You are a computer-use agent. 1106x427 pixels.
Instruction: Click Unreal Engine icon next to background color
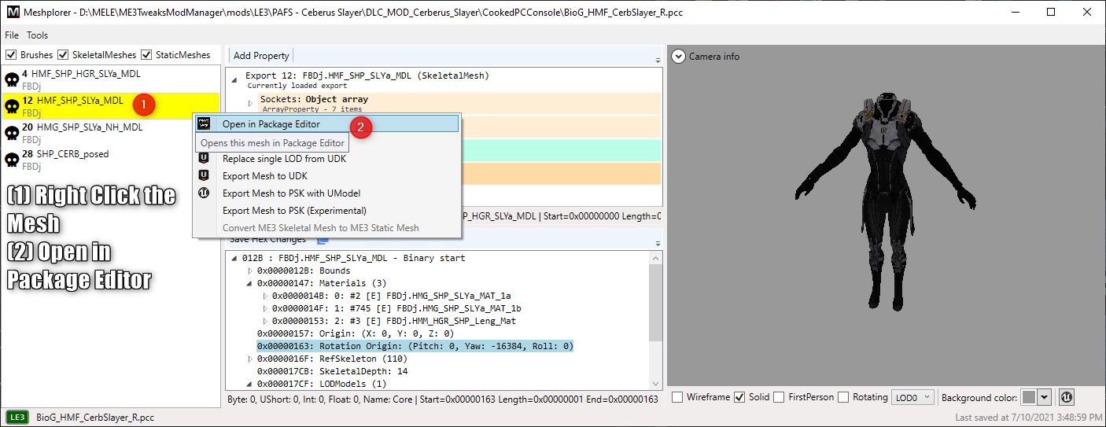pos(1067,397)
